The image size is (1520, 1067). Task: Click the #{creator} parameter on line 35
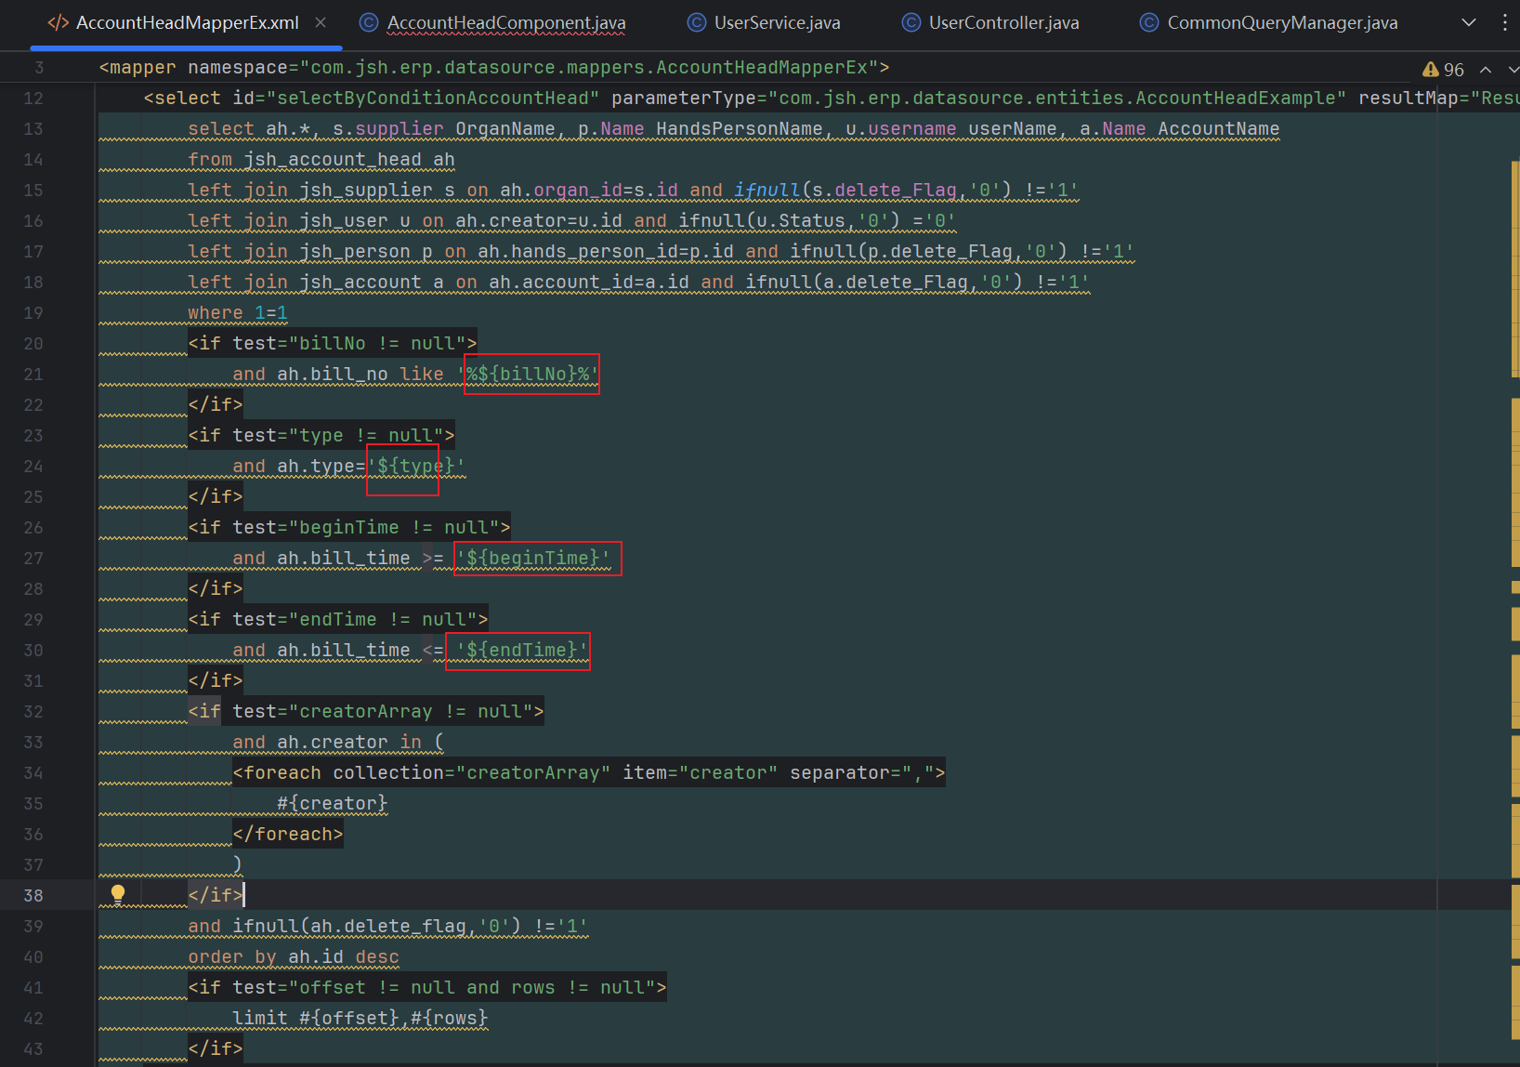(333, 803)
